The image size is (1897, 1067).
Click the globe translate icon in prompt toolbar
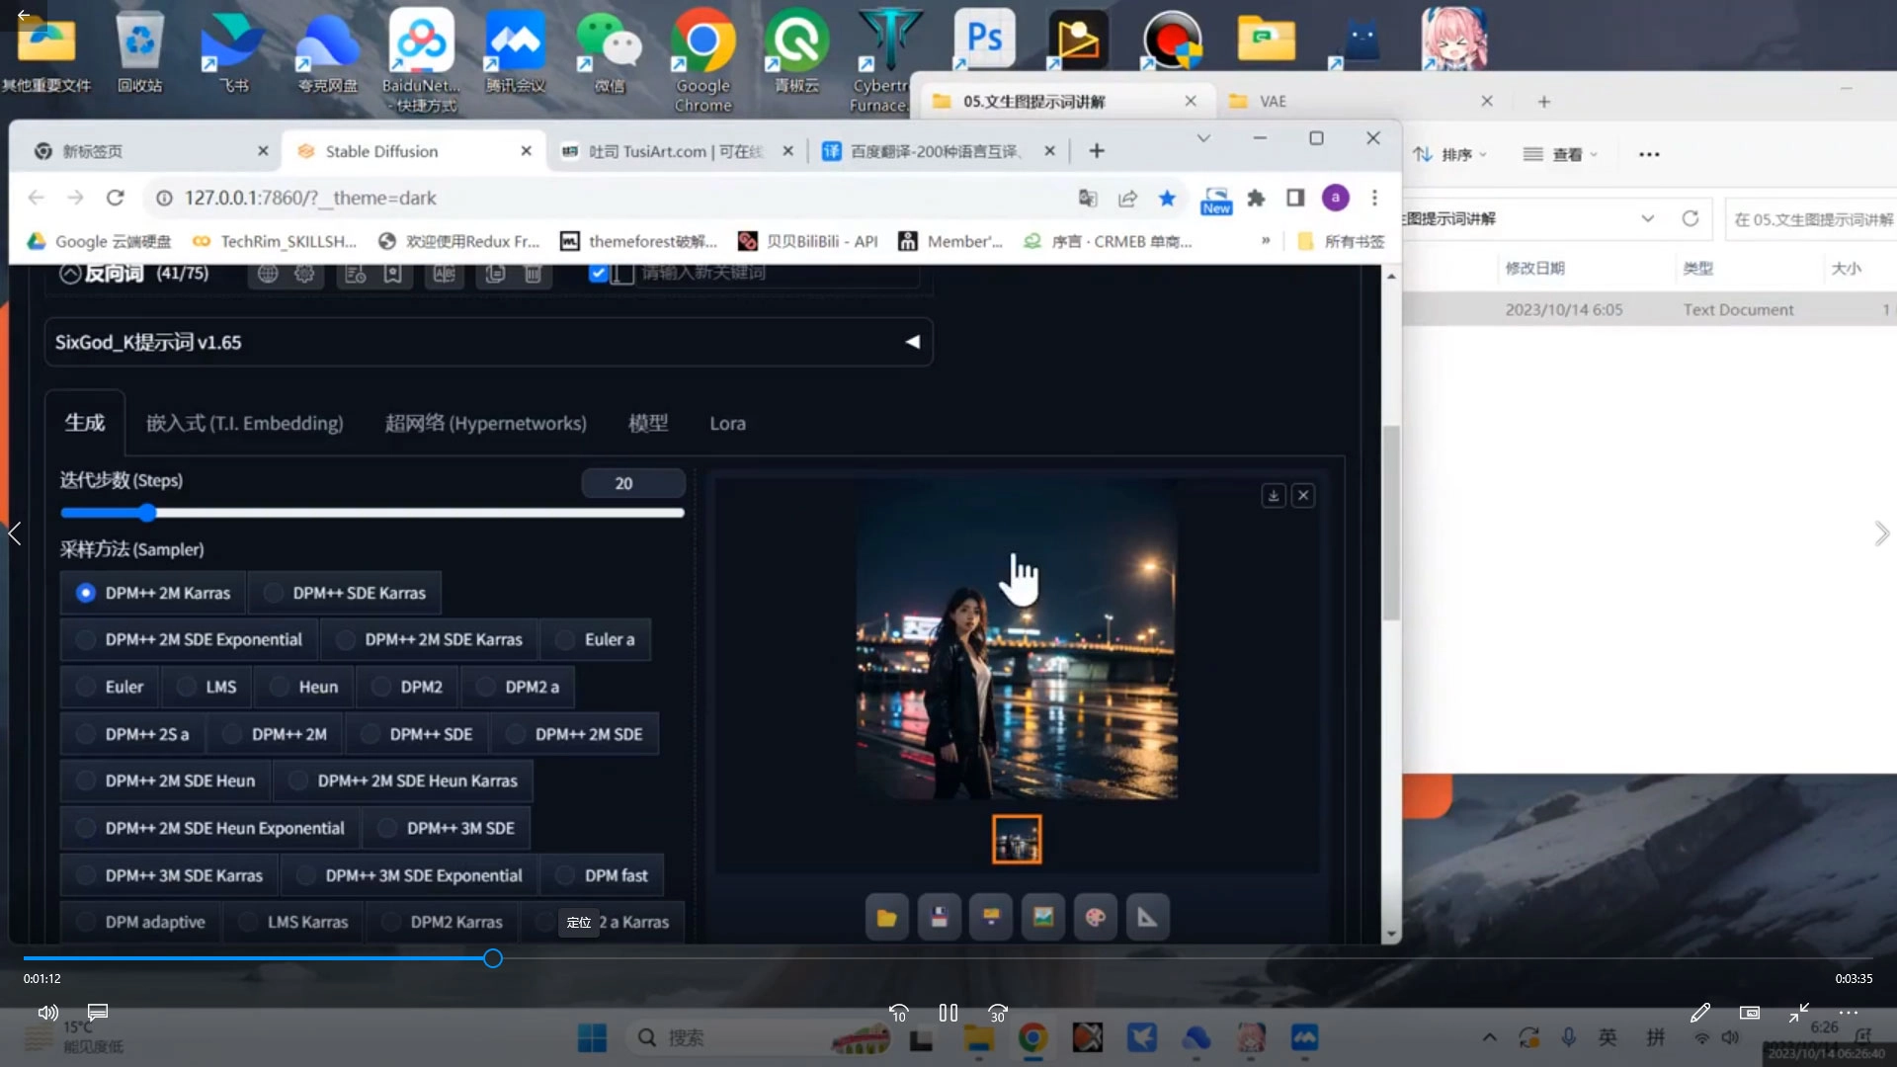click(x=267, y=274)
